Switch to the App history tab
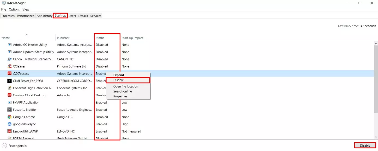The image size is (378, 151). (45, 16)
